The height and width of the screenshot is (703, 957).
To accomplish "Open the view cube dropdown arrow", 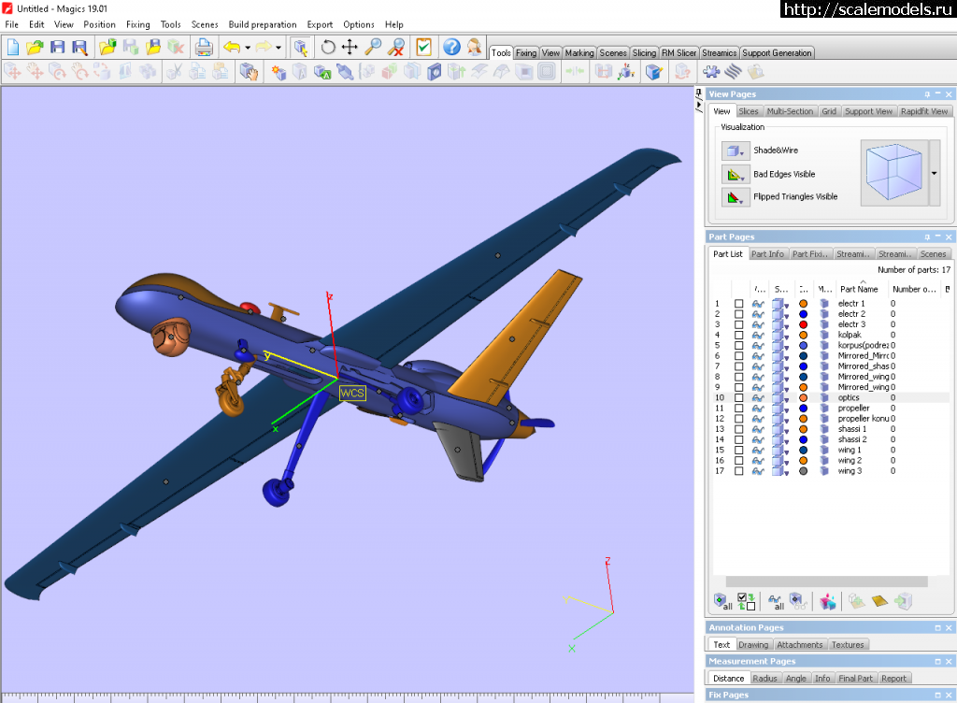I will (934, 173).
